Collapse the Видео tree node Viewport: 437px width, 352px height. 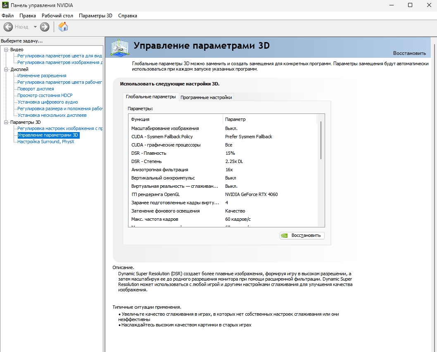[x=6, y=50]
